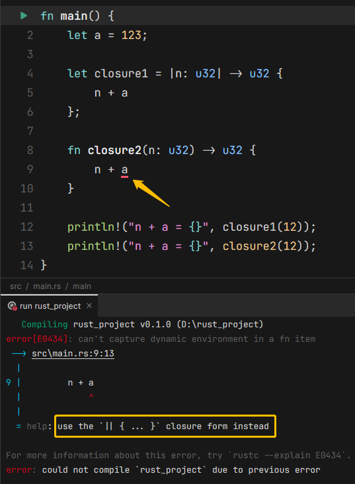355x484 pixels.
Task: Select the run rust_project tool tab
Action: pos(50,306)
